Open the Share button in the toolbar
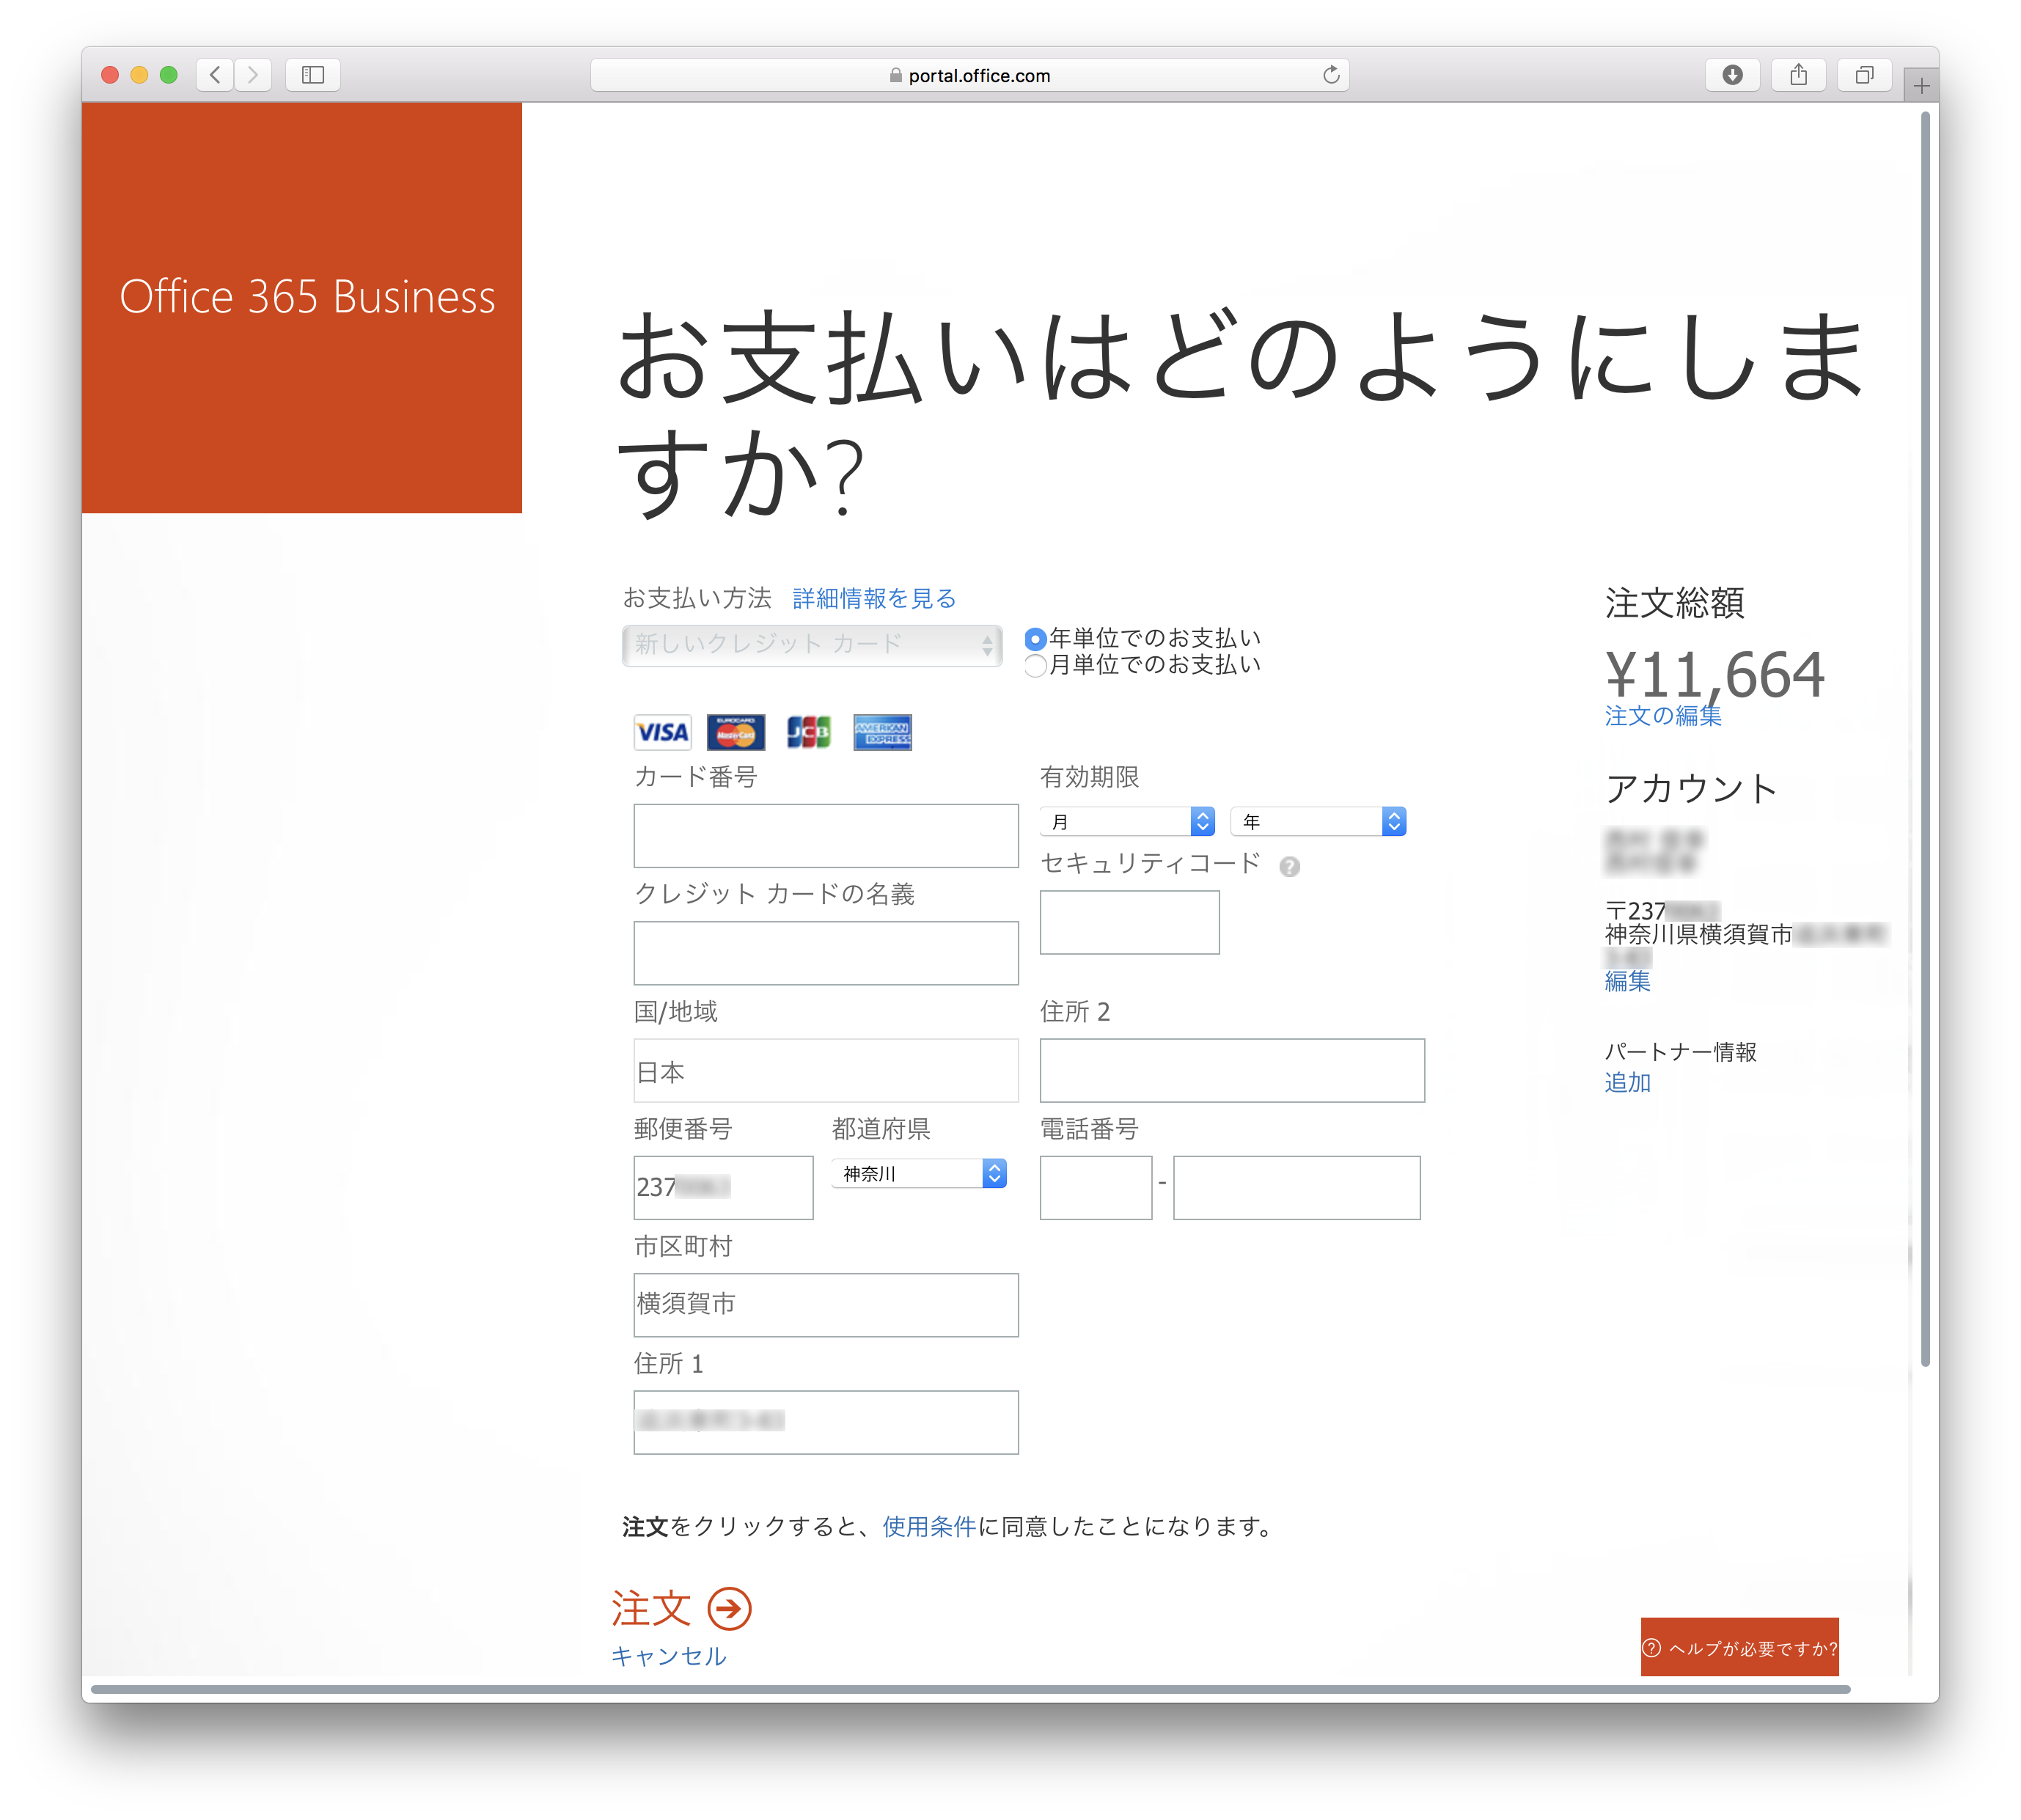This screenshot has height=1820, width=2021. (1798, 75)
